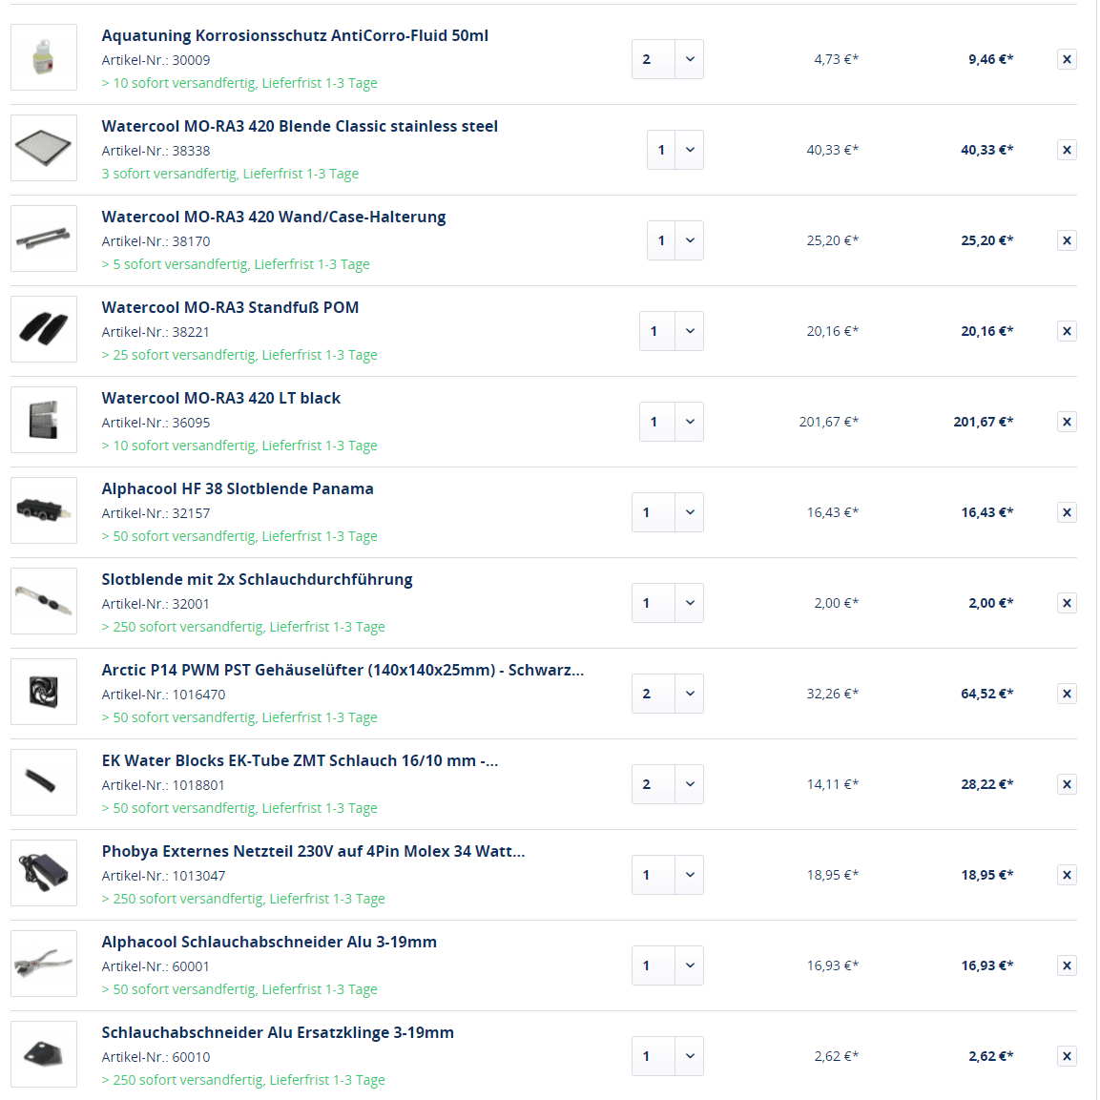Remove Phobya Externes Netzteil from cart
This screenshot has width=1100, height=1100.
[1067, 875]
